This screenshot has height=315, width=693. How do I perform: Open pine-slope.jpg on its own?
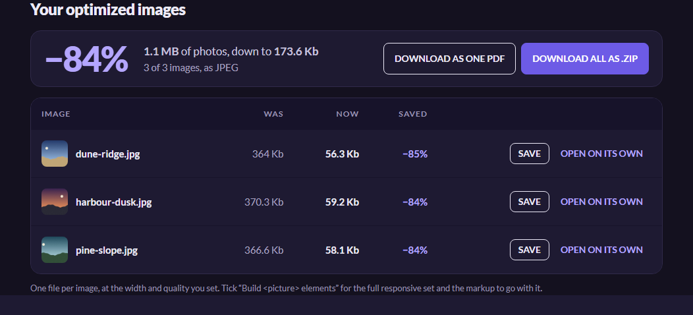point(601,250)
